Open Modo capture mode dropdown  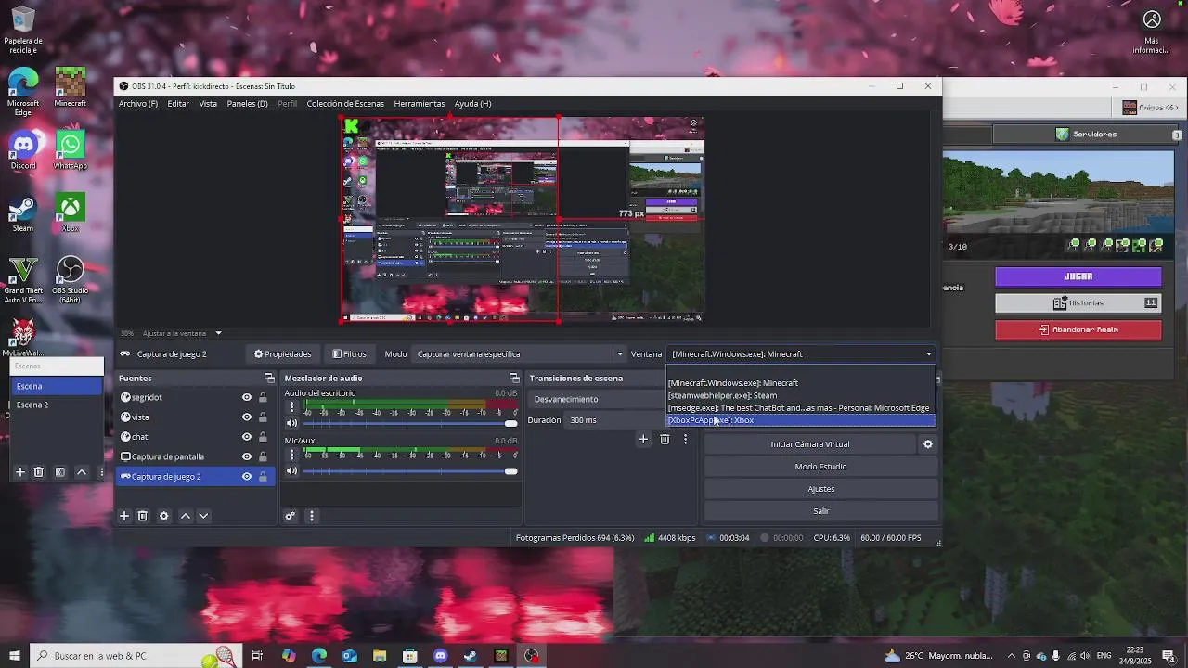click(520, 353)
